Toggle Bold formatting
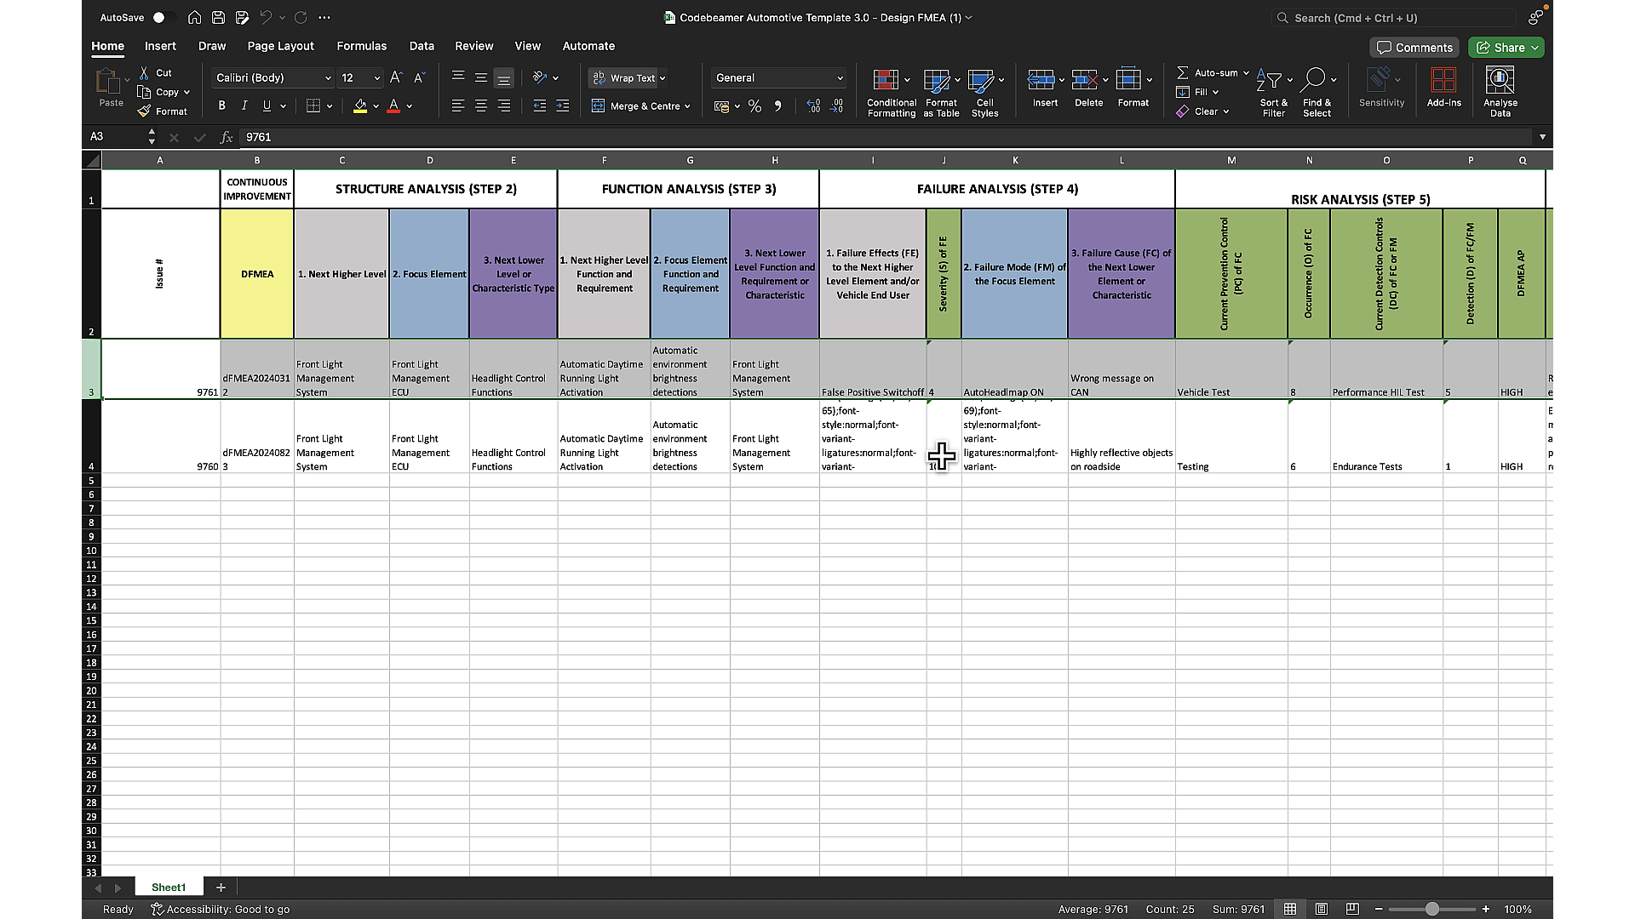Image resolution: width=1635 pixels, height=919 pixels. click(221, 106)
